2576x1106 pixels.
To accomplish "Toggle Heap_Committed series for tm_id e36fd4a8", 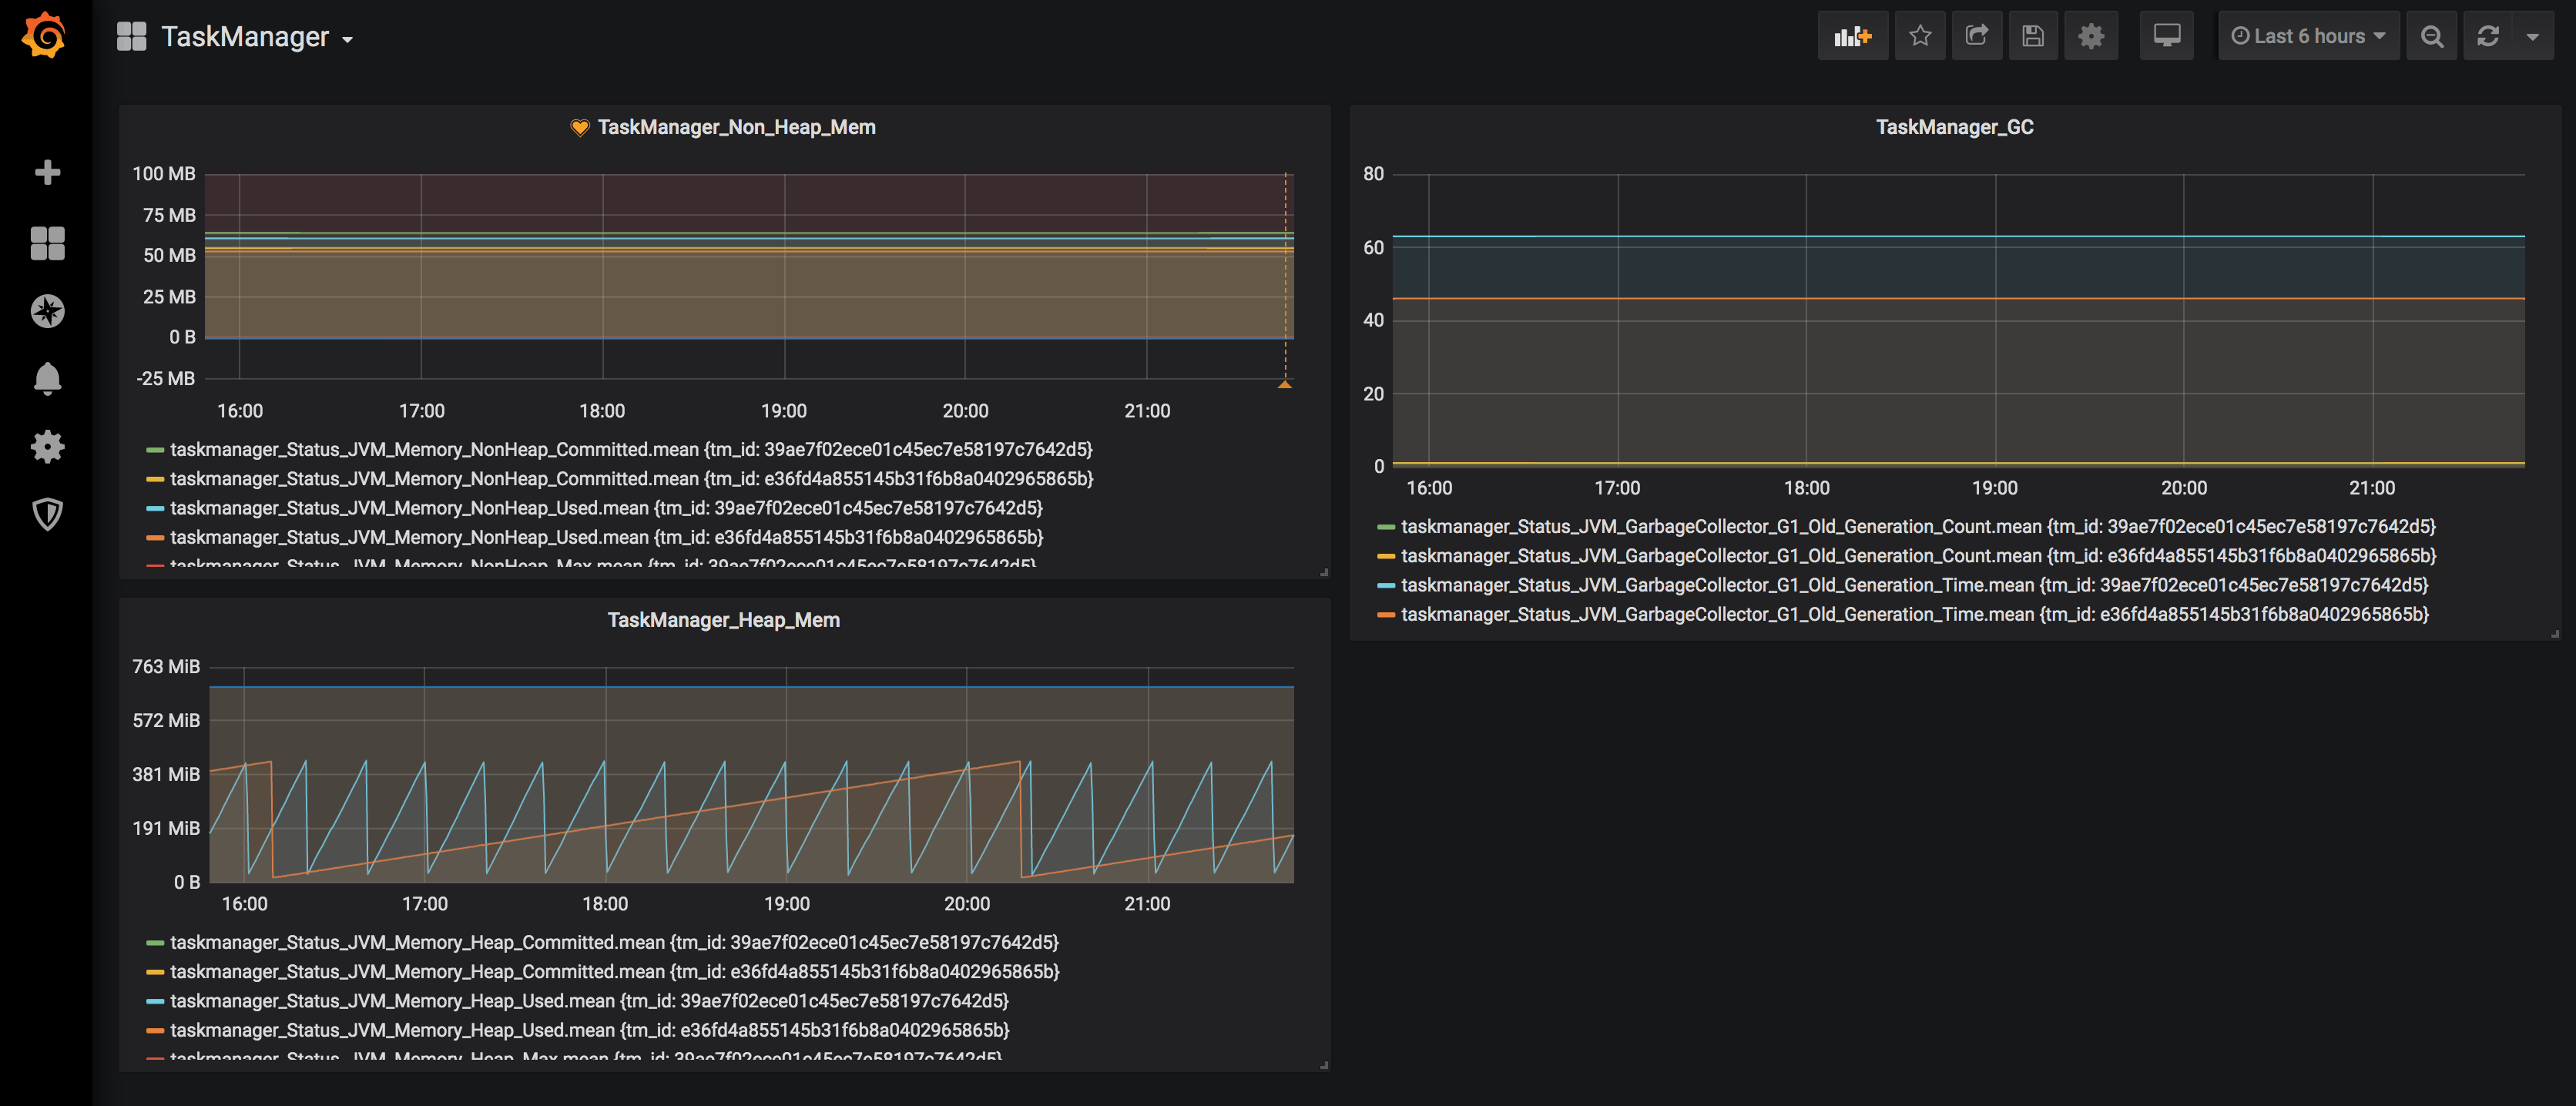I will coord(614,971).
